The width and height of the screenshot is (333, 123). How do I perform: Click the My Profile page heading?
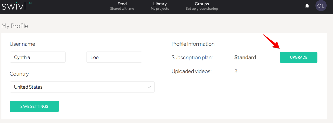(15, 26)
